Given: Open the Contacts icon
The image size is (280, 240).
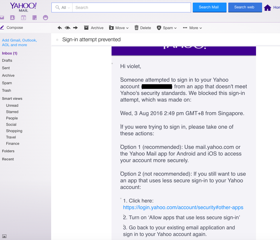Looking at the screenshot, I should [x=12, y=18].
